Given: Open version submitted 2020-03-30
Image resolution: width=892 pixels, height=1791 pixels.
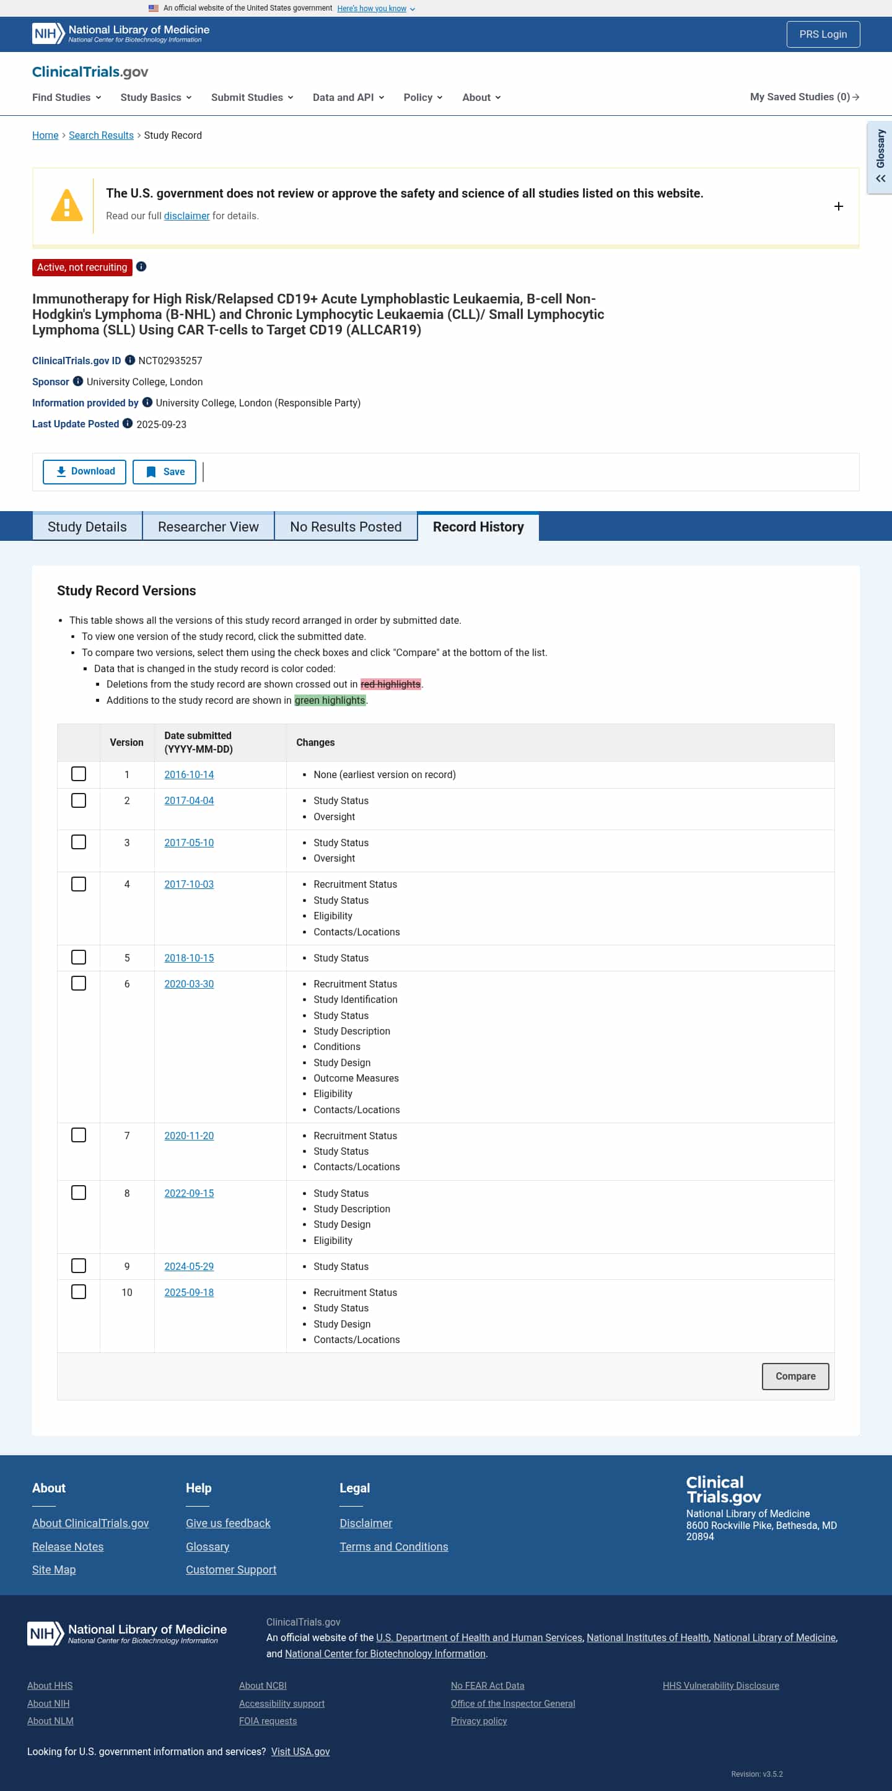Looking at the screenshot, I should [x=189, y=984].
